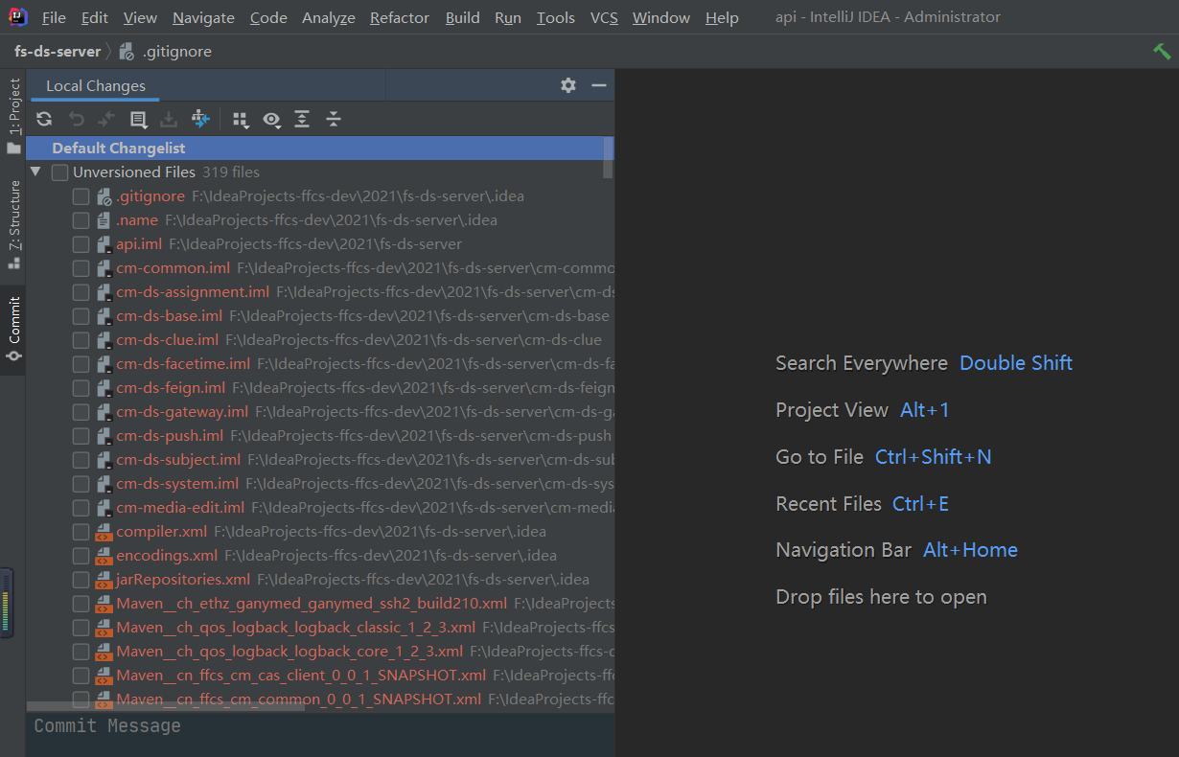The image size is (1179, 757).
Task: Open the Refactor menu
Action: tap(399, 17)
